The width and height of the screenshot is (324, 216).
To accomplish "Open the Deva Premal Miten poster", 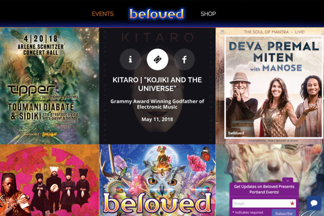I will 270,86.
